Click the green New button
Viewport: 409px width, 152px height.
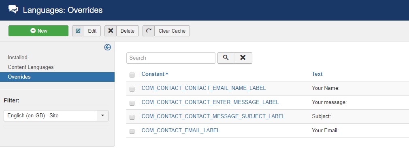38,31
